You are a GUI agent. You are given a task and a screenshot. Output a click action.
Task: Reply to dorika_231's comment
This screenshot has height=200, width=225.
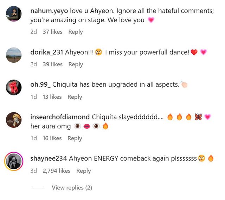coord(76,64)
